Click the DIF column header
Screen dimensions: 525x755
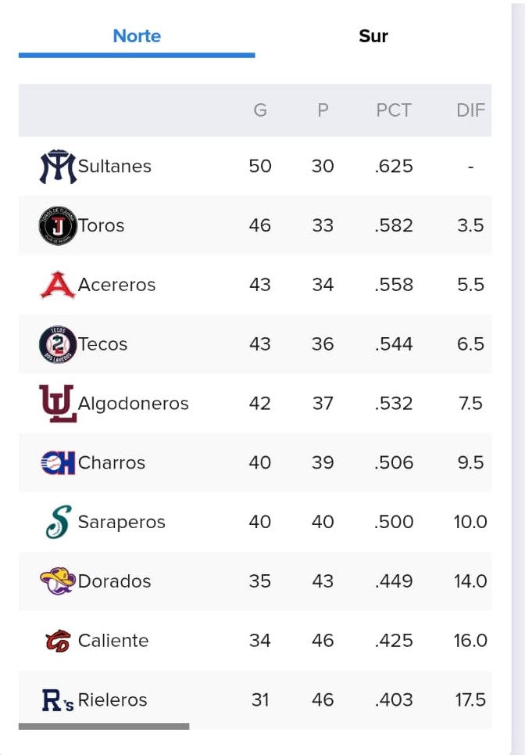[470, 110]
